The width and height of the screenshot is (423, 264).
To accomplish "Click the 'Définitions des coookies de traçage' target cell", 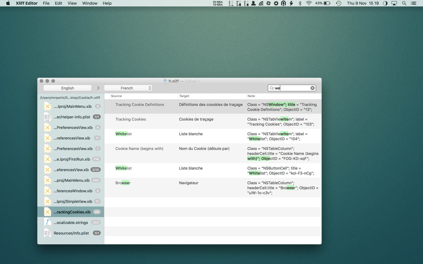I will 211,105.
